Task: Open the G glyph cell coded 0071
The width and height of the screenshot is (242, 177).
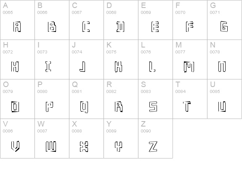Action: (x=224, y=20)
